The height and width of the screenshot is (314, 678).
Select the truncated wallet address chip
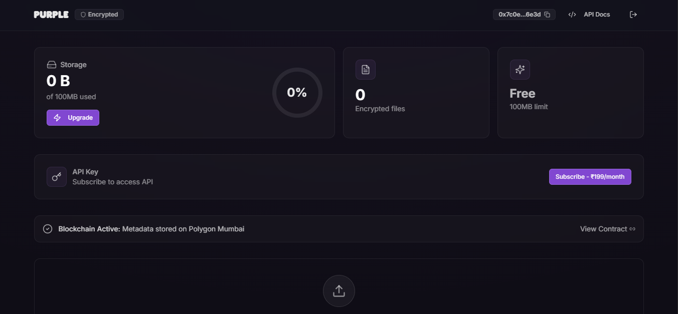point(520,15)
